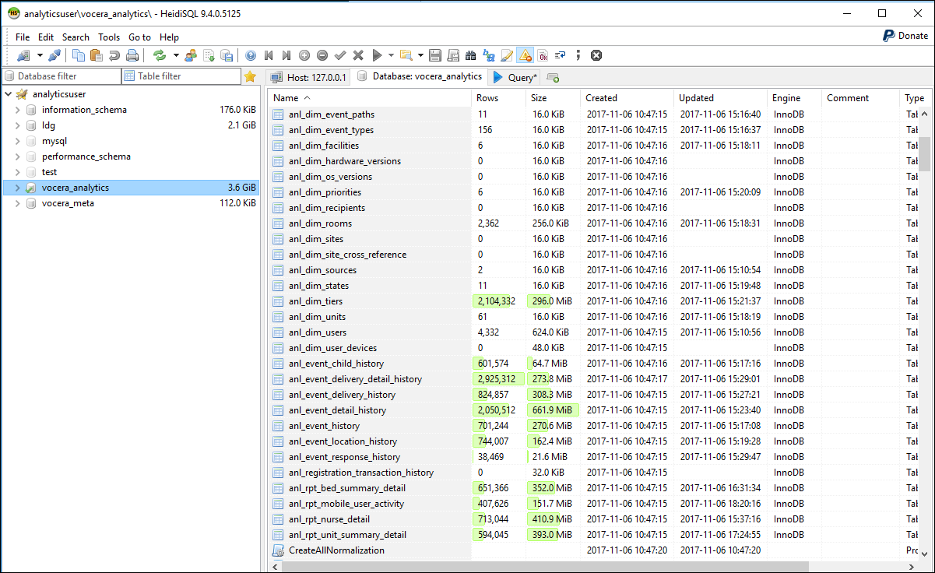This screenshot has width=935, height=573.
Task: Open the Tools menu
Action: (x=109, y=37)
